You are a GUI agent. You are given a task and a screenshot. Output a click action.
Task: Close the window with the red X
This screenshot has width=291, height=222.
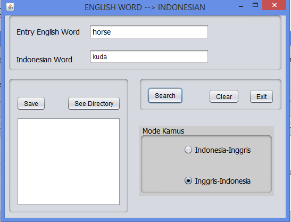click(x=275, y=5)
